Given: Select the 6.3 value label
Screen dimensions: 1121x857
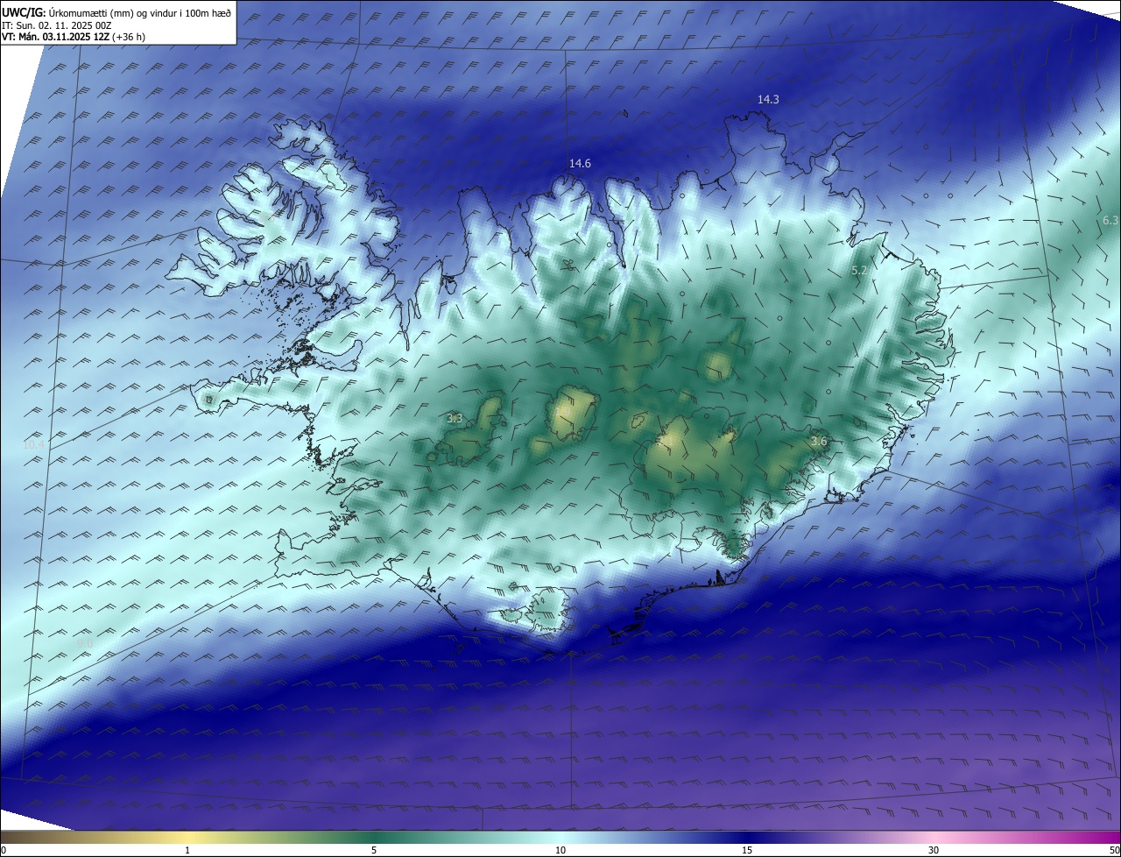Looking at the screenshot, I should pyautogui.click(x=1110, y=220).
